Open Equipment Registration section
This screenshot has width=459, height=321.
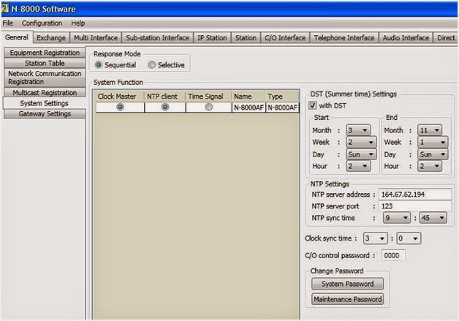[x=45, y=53]
